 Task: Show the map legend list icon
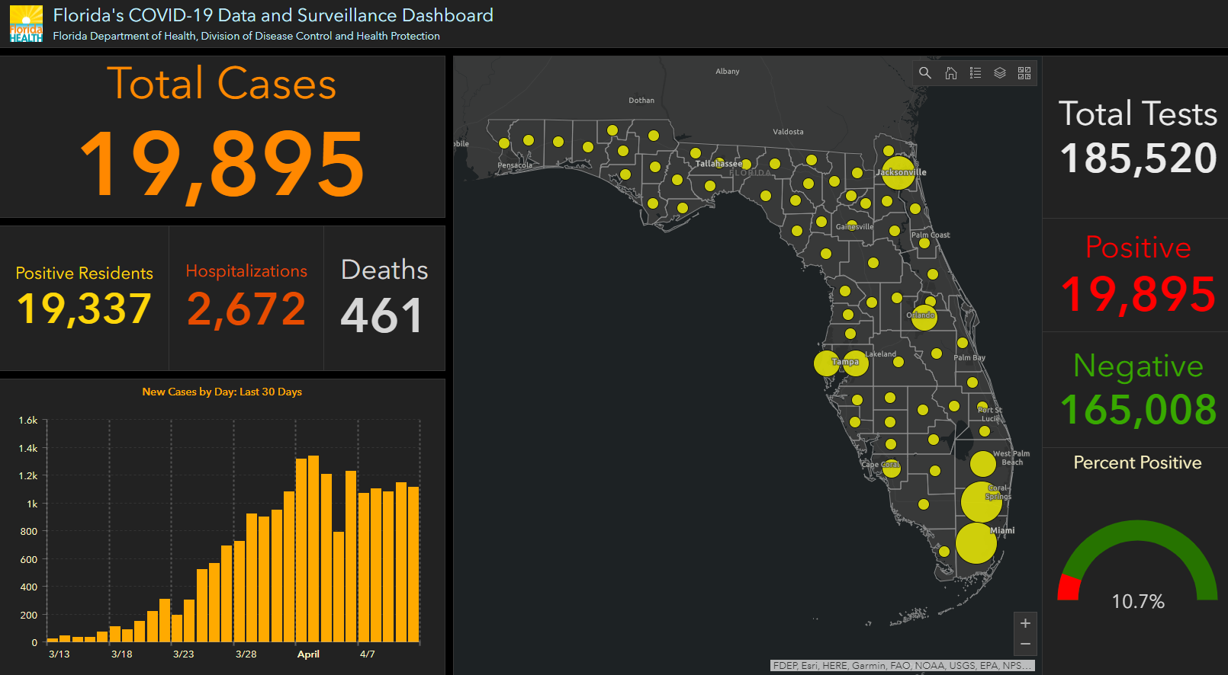976,73
